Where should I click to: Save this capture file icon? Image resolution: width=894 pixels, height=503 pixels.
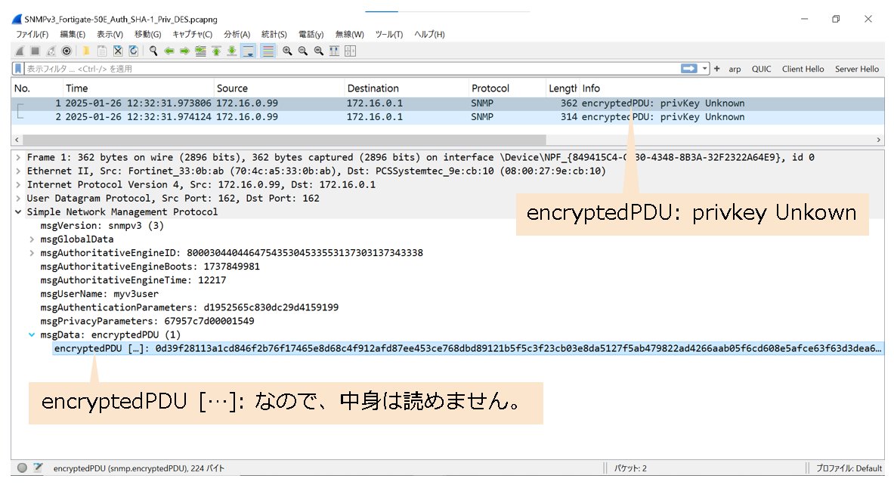click(x=102, y=51)
